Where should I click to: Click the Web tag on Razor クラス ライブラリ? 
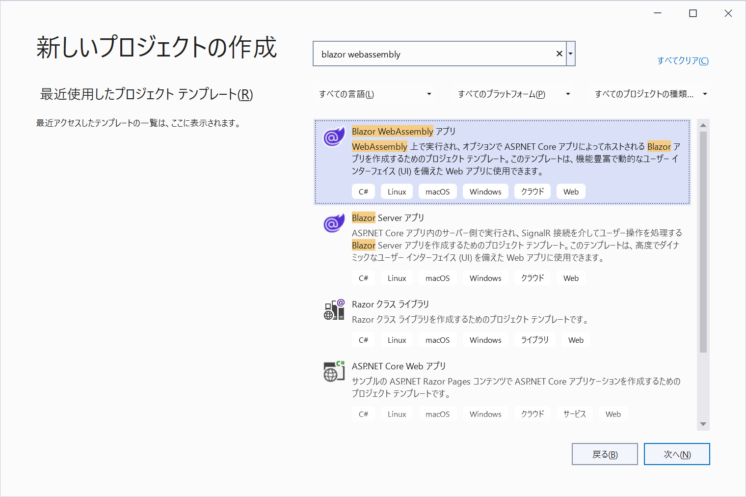click(x=576, y=339)
